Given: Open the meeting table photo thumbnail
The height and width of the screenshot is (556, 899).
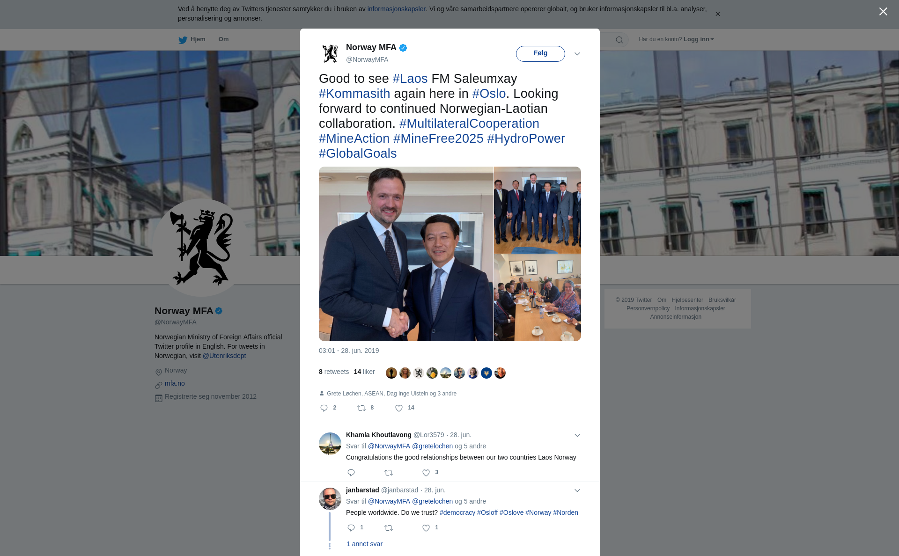Looking at the screenshot, I should coord(538,298).
